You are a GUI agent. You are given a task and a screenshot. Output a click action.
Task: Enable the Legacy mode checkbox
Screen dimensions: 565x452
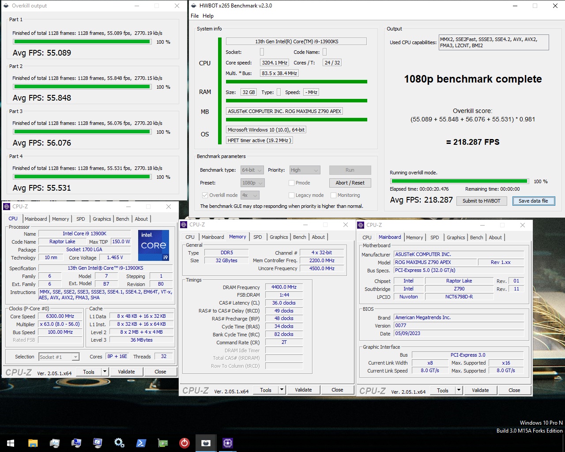[291, 195]
